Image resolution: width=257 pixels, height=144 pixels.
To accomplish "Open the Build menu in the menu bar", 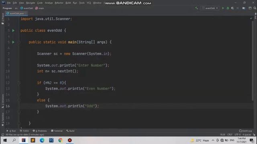I will click(x=68, y=3).
